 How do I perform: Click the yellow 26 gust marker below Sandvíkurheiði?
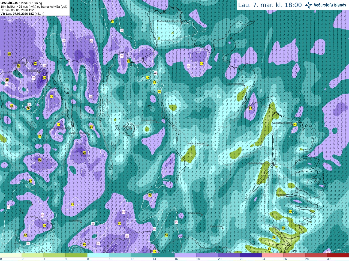[251, 108]
